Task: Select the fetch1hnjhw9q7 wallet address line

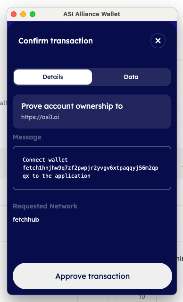Action: point(91,168)
